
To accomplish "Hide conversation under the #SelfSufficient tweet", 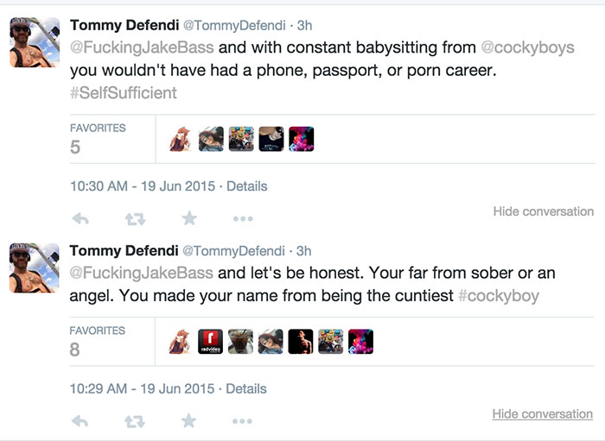I will tap(543, 211).
